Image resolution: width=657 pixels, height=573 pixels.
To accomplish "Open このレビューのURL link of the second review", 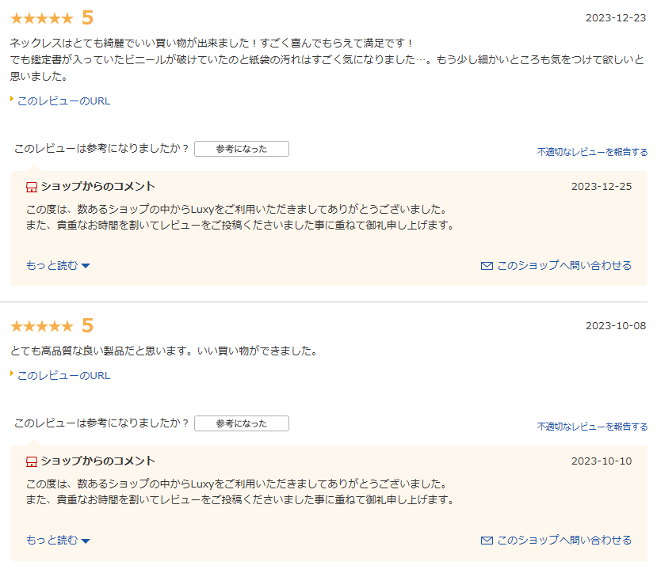I will (63, 375).
